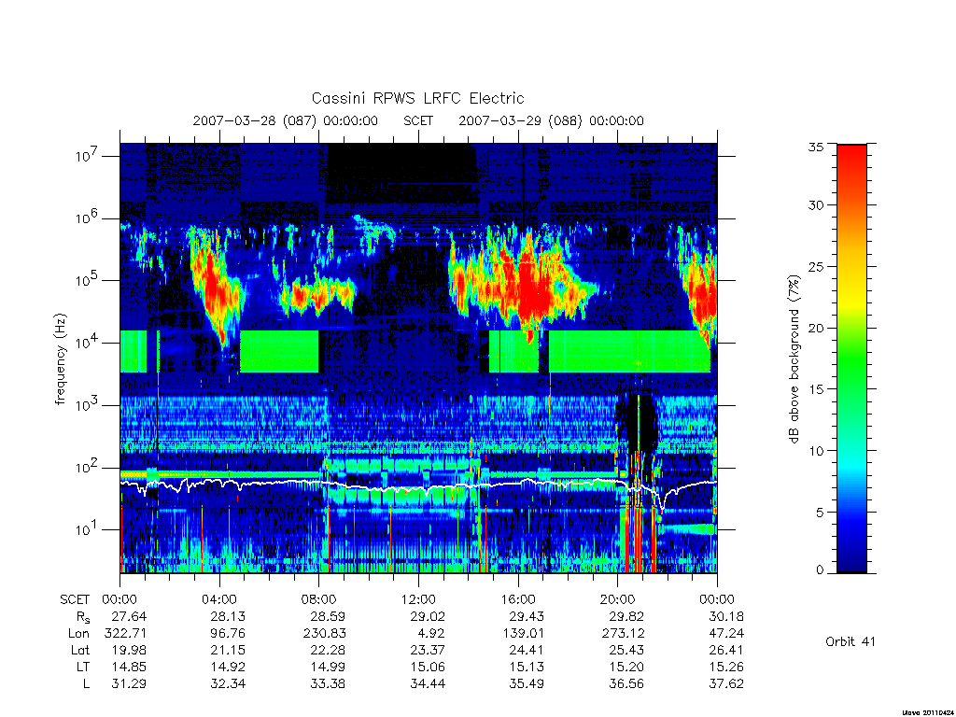Click the '08:00' time axis label
The image size is (956, 717).
tap(319, 599)
